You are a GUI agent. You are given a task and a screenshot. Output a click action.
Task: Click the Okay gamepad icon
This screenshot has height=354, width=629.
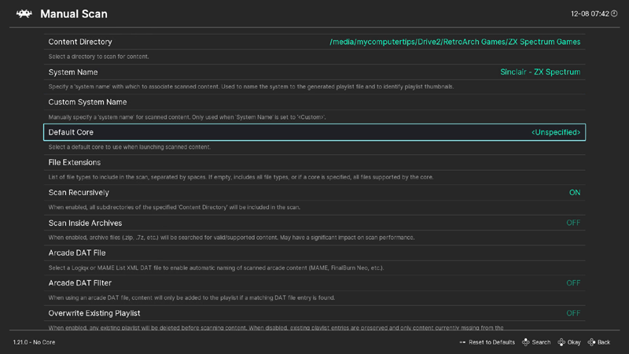561,343
